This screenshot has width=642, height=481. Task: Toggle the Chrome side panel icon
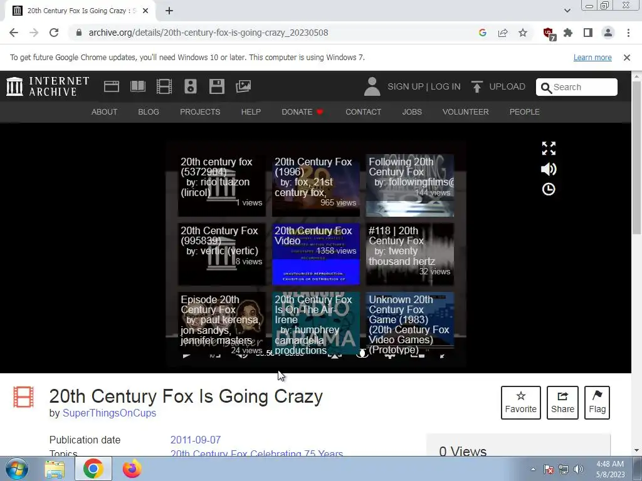pyautogui.click(x=588, y=33)
